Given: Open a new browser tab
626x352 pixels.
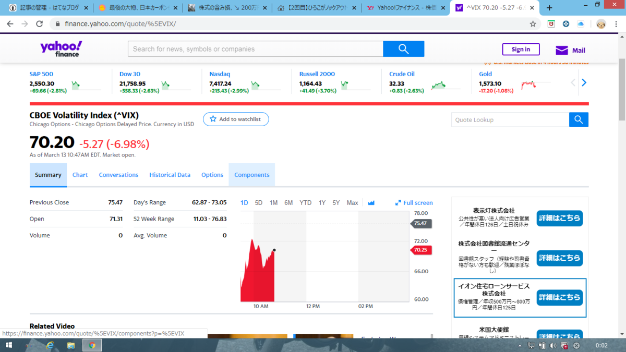Looking at the screenshot, I should click(x=549, y=8).
